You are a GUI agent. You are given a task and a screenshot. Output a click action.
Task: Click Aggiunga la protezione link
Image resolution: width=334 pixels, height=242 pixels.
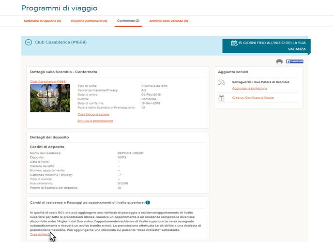click(x=250, y=89)
